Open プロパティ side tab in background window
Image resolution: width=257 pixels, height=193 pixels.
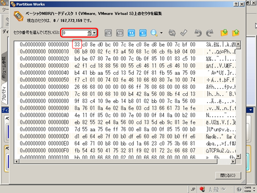[4, 94]
